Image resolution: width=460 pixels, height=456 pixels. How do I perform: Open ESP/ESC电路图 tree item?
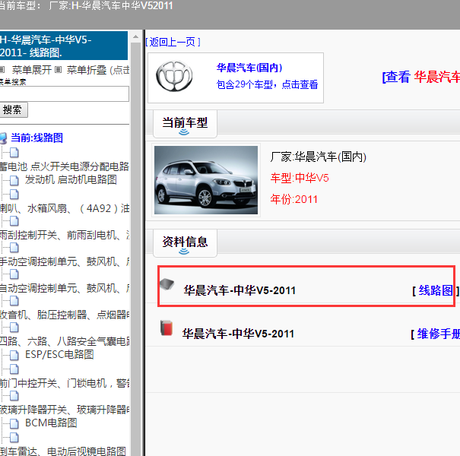click(59, 354)
